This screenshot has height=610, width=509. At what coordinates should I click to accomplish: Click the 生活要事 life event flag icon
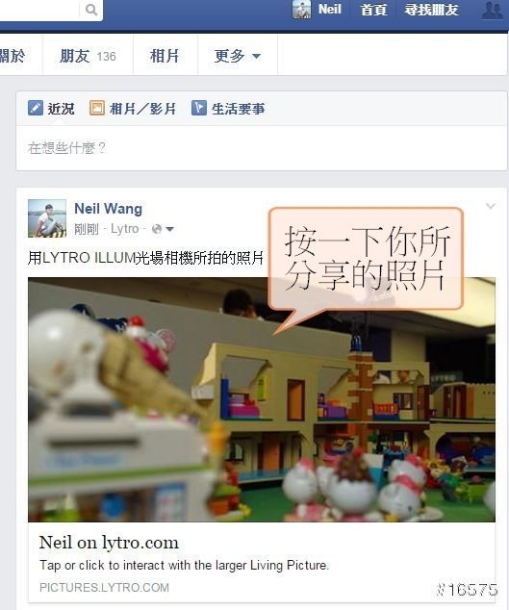(199, 108)
